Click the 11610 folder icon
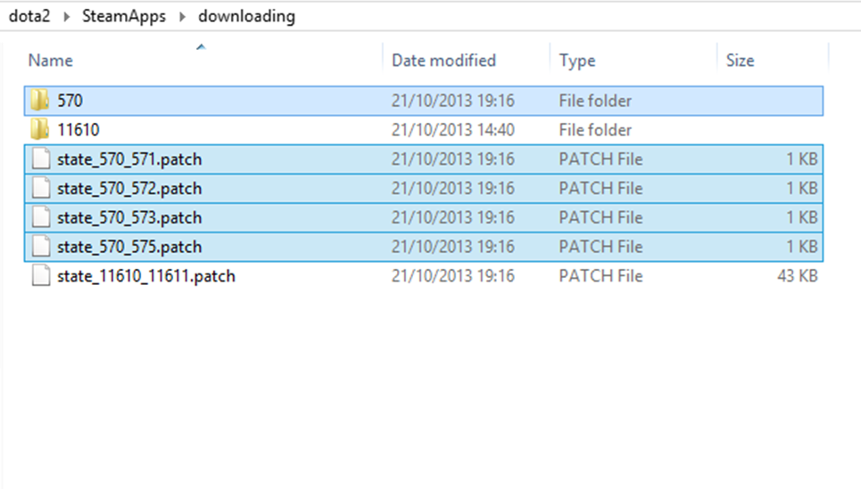The image size is (861, 489). [39, 130]
